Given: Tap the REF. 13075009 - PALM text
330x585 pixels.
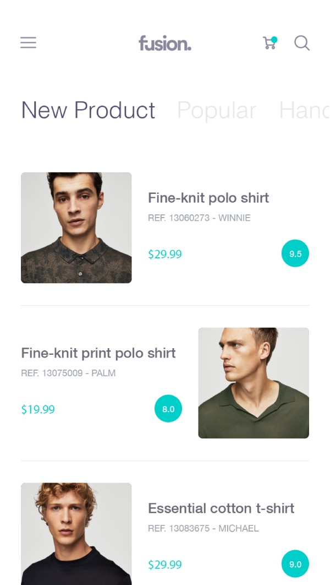Looking at the screenshot, I should coord(68,373).
